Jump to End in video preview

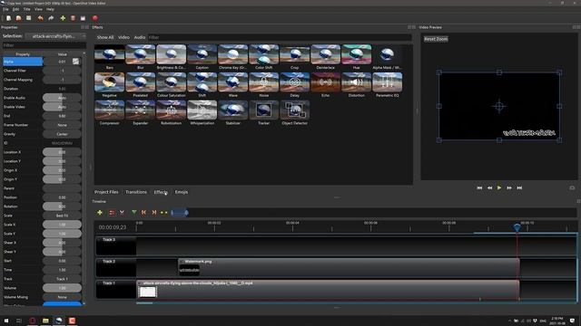pyautogui.click(x=519, y=187)
